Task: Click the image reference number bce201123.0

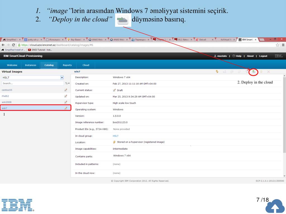Action: 120,122
